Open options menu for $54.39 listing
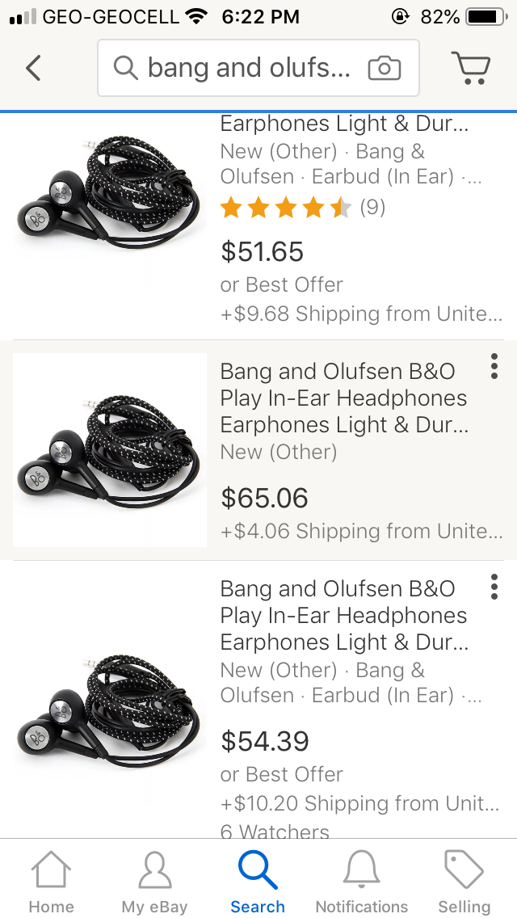This screenshot has height=918, width=517. pos(494,587)
